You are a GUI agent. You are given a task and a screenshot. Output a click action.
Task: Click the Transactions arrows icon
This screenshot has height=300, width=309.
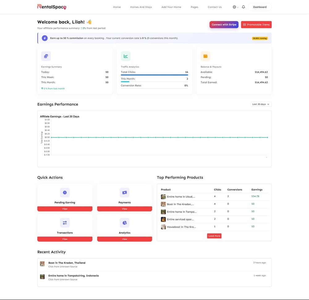pos(65,223)
